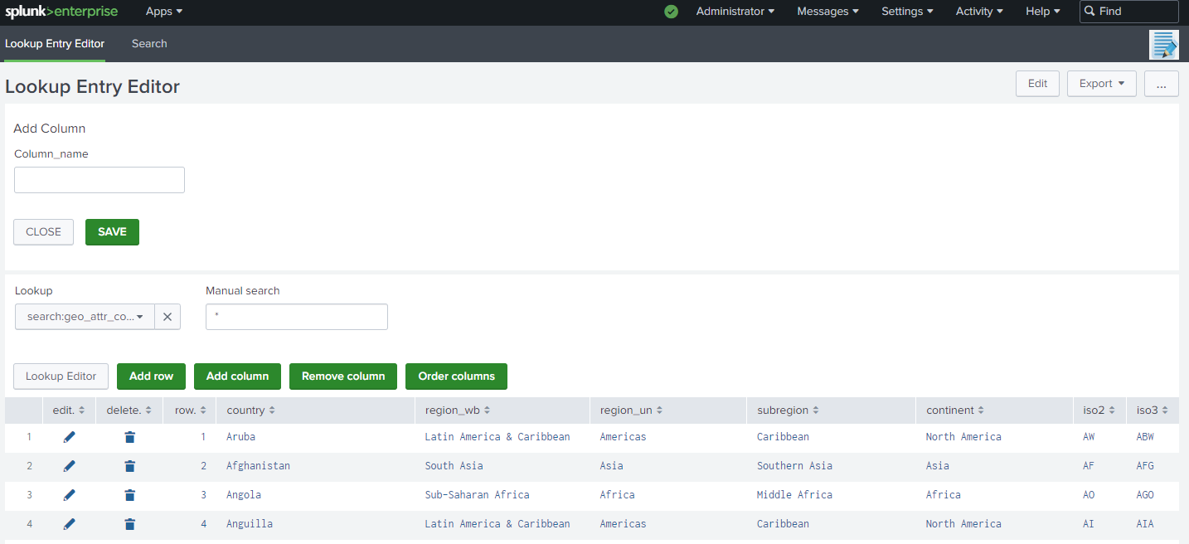The width and height of the screenshot is (1189, 544).
Task: Click the Add column button
Action: point(237,376)
